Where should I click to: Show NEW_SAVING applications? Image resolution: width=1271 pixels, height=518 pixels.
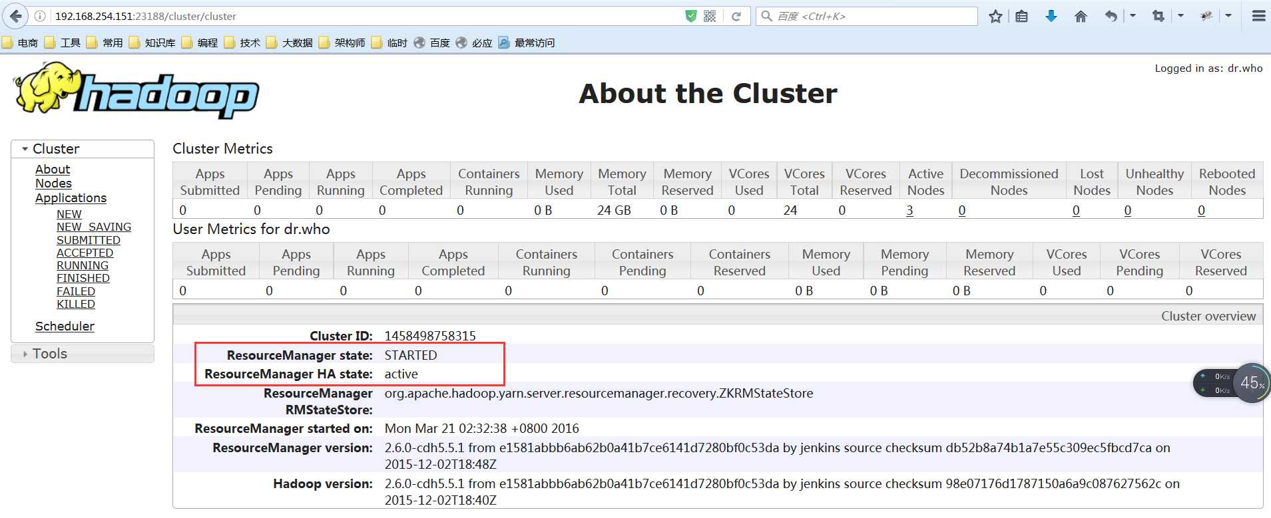click(94, 227)
